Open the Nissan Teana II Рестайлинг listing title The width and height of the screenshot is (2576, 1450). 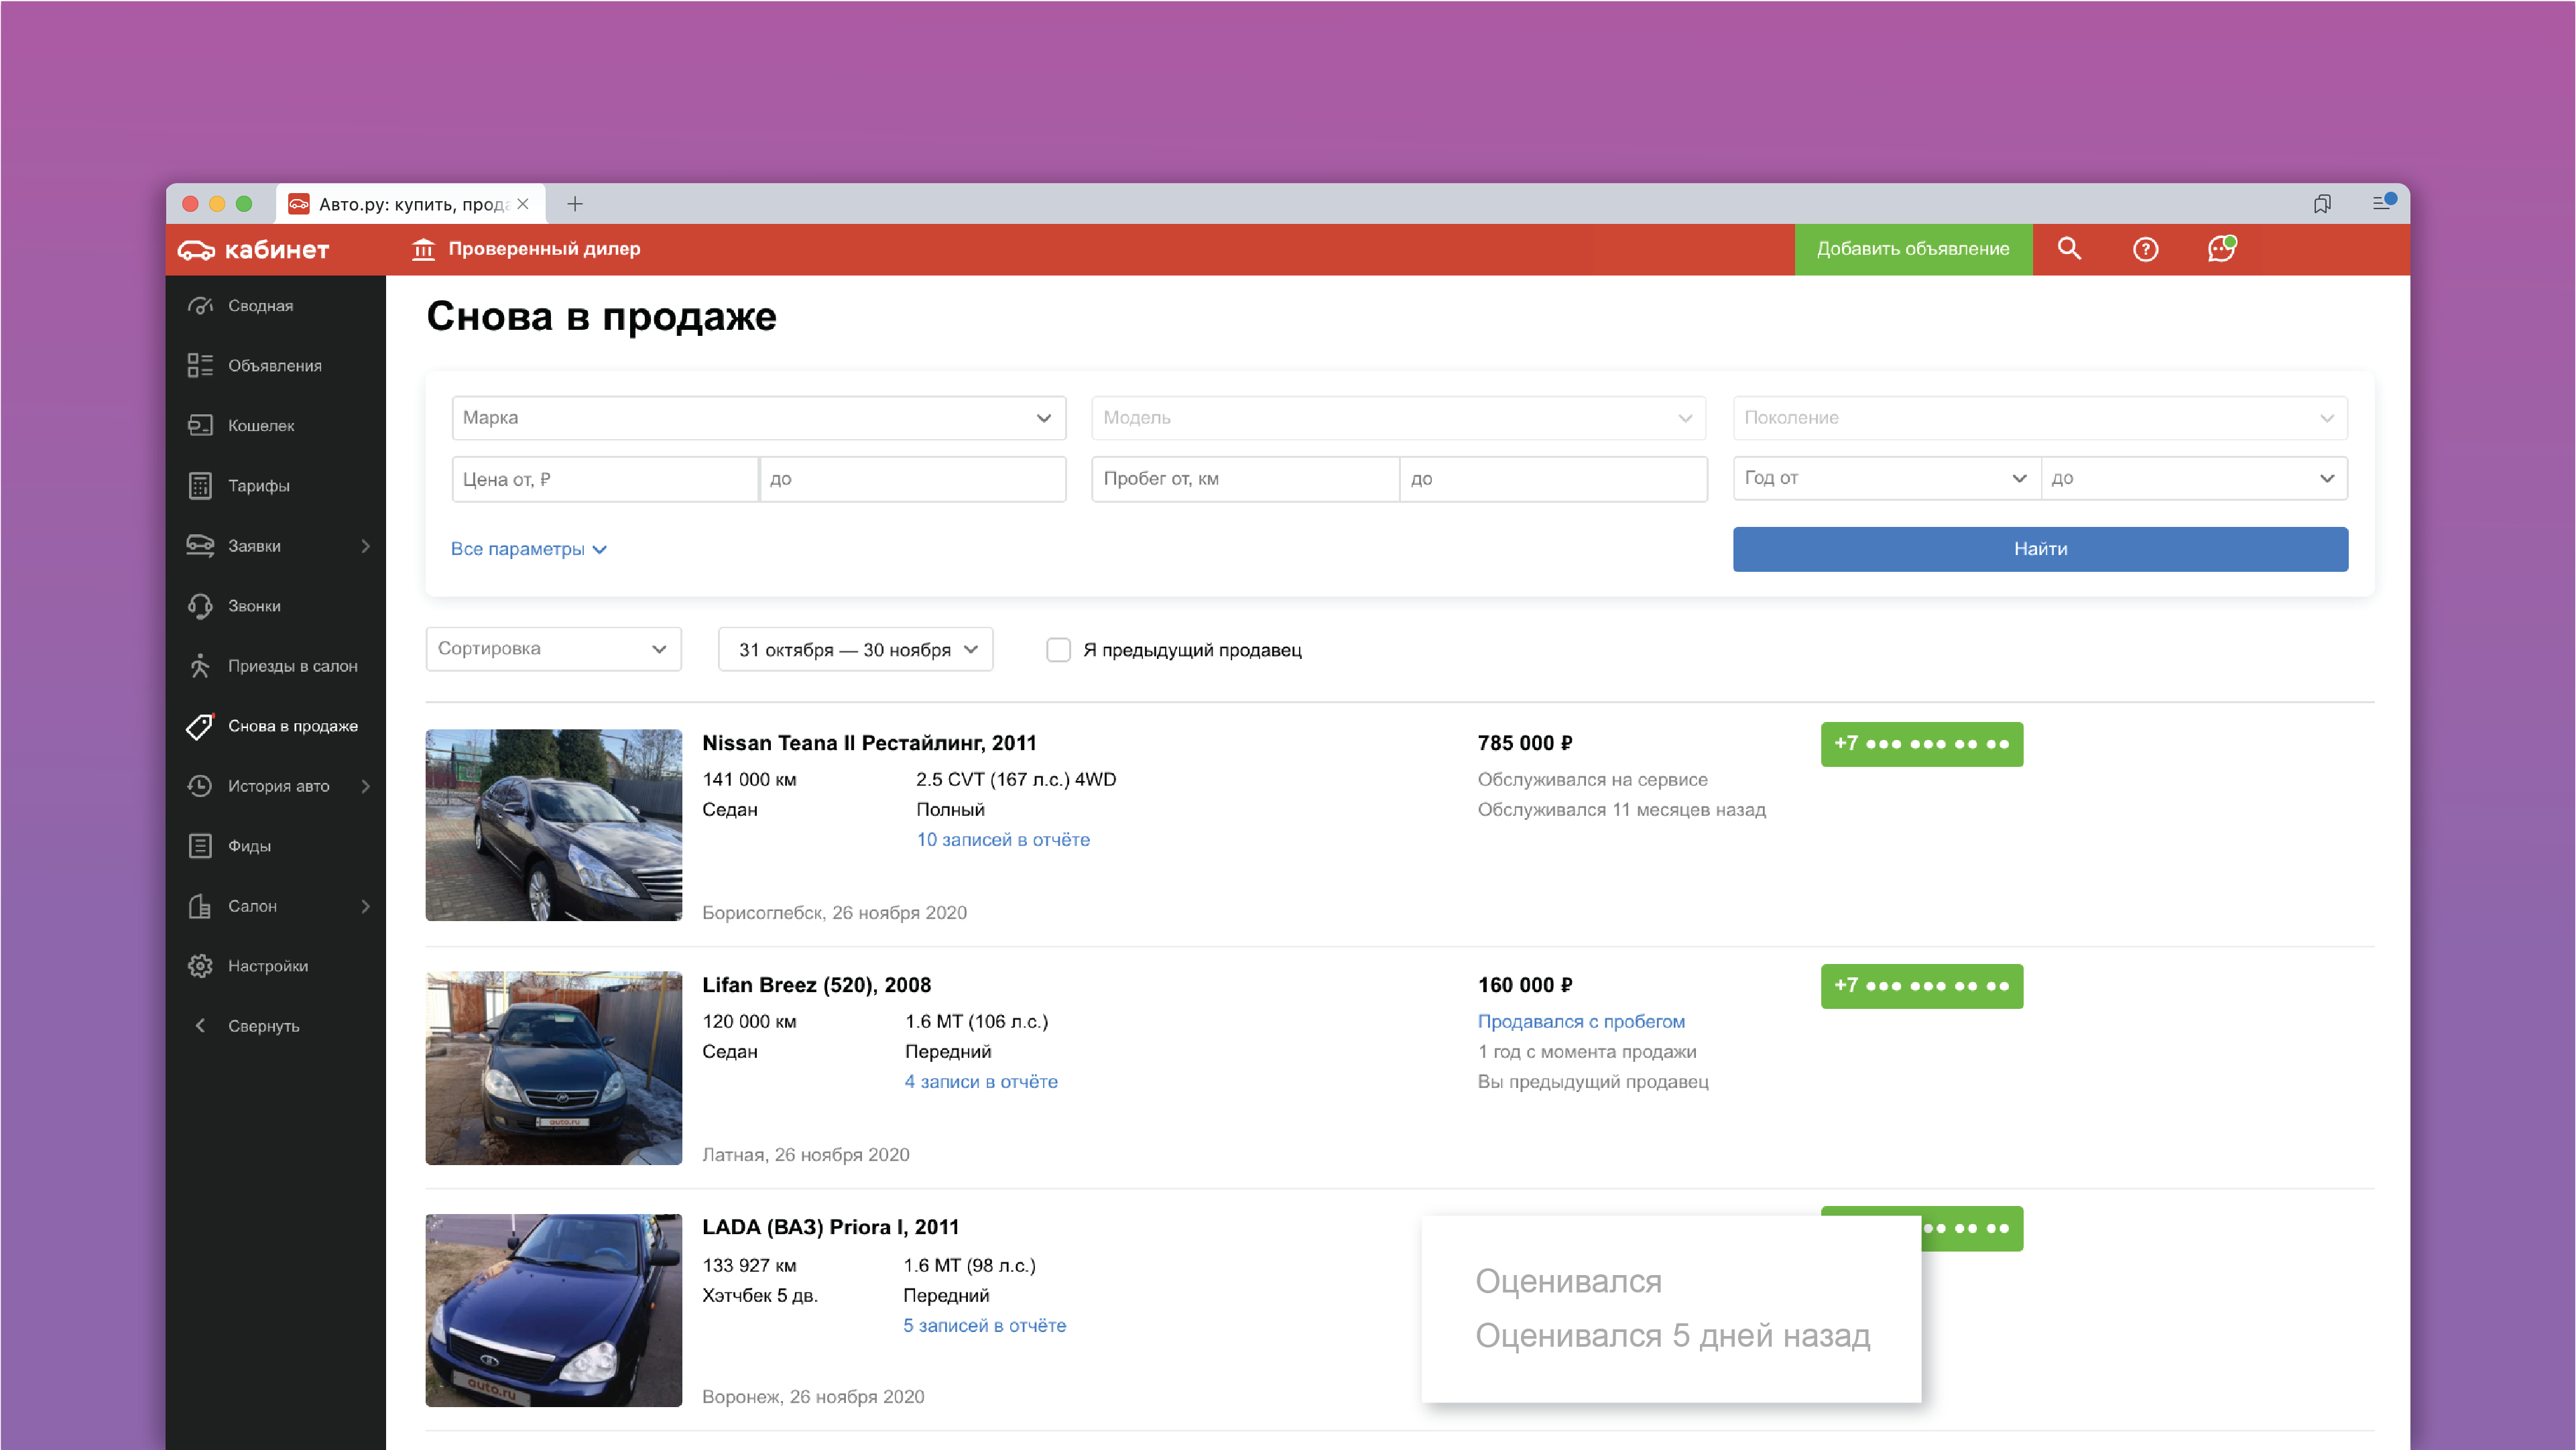coord(869,743)
